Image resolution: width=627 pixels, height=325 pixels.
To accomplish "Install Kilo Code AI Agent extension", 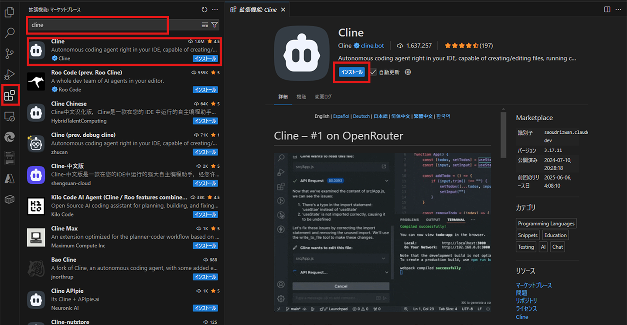I will click(x=205, y=214).
